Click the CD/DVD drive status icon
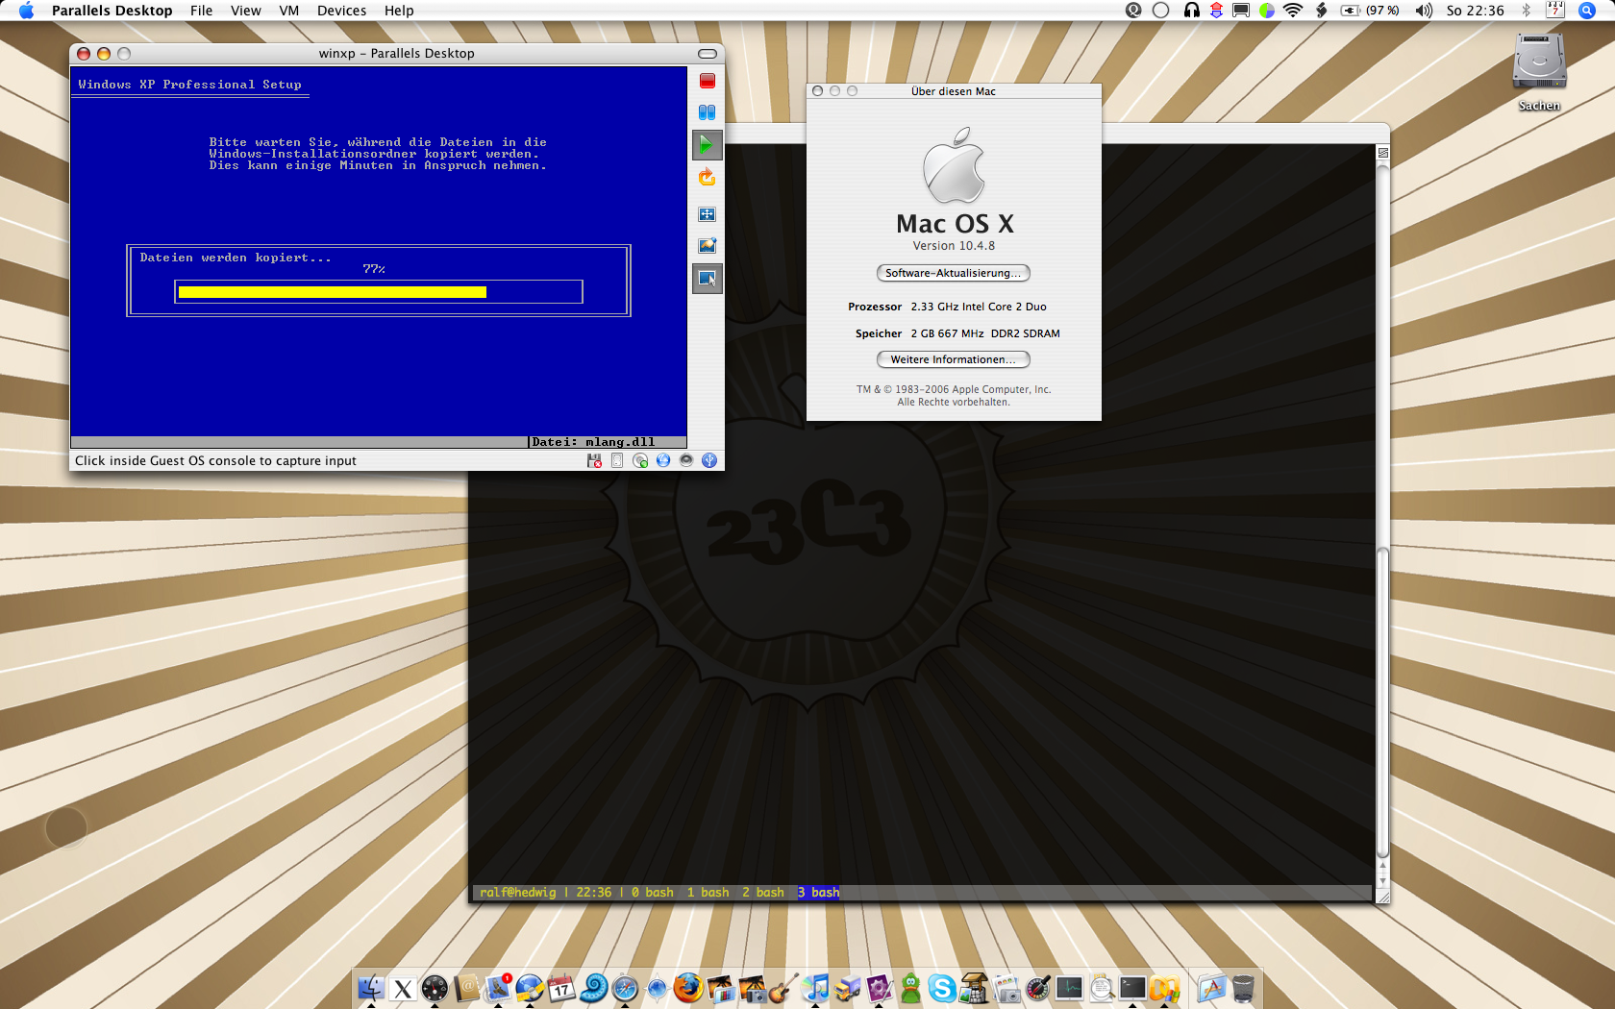The width and height of the screenshot is (1615, 1009). click(x=640, y=460)
